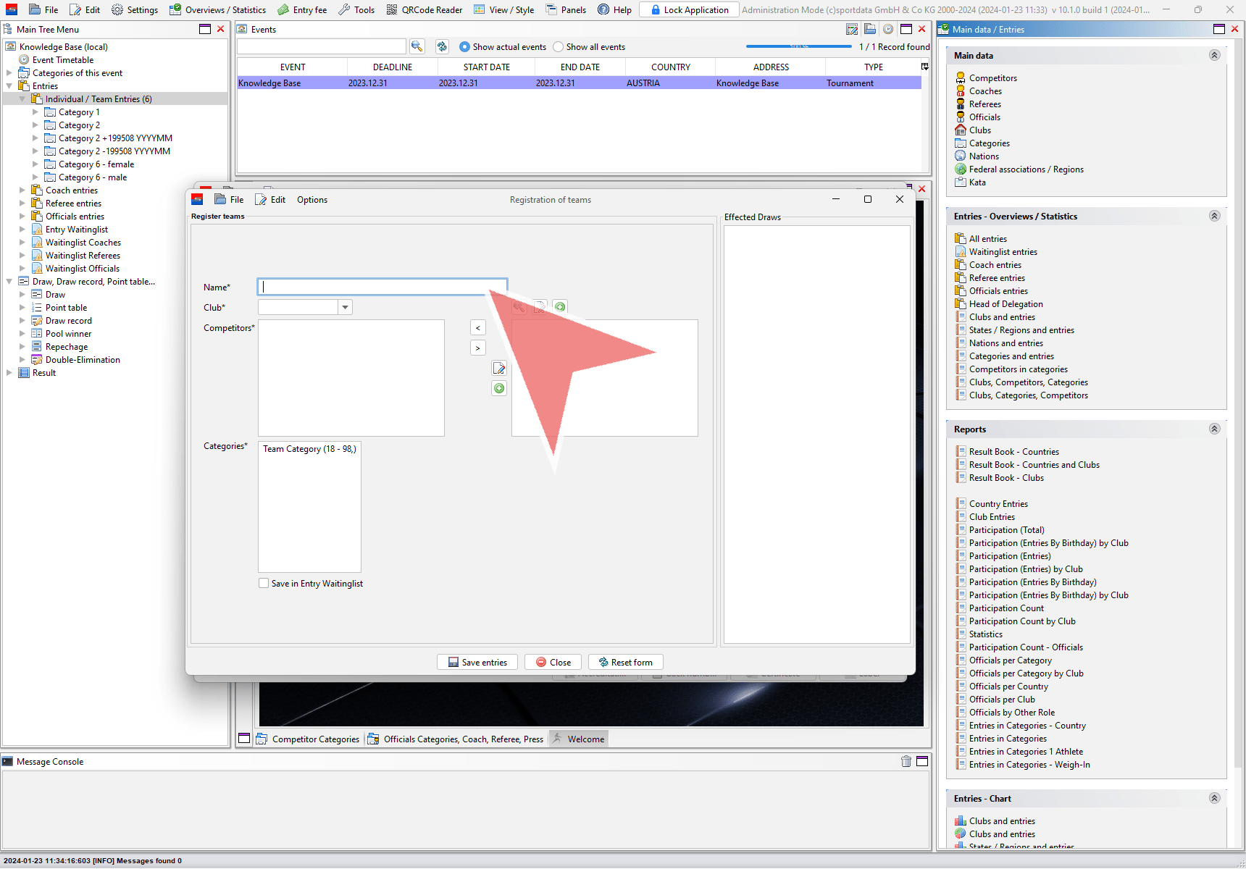Click the blue record progress bar
Viewport: 1246px width, 869px height.
pyautogui.click(x=798, y=47)
